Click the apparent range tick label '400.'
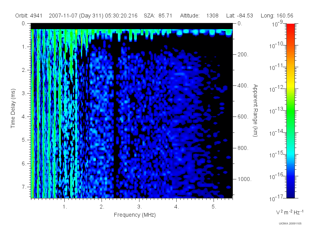The height and width of the screenshot is (233, 310). (x=243, y=85)
